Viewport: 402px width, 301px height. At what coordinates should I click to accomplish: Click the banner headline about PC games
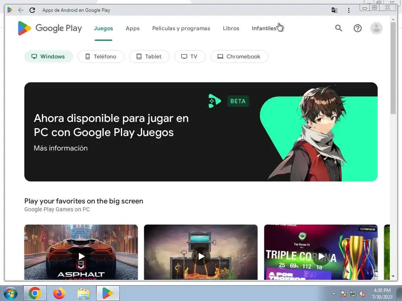coord(111,125)
